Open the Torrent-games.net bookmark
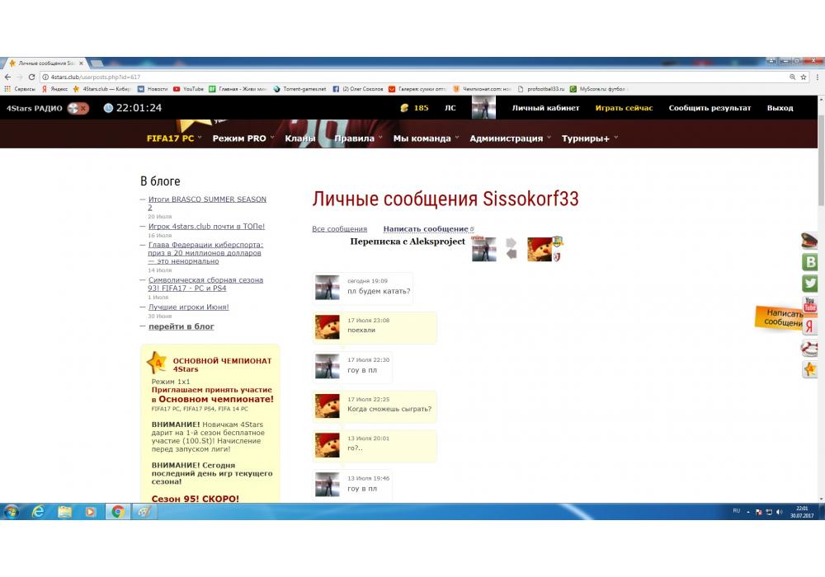The width and height of the screenshot is (825, 577). (300, 89)
